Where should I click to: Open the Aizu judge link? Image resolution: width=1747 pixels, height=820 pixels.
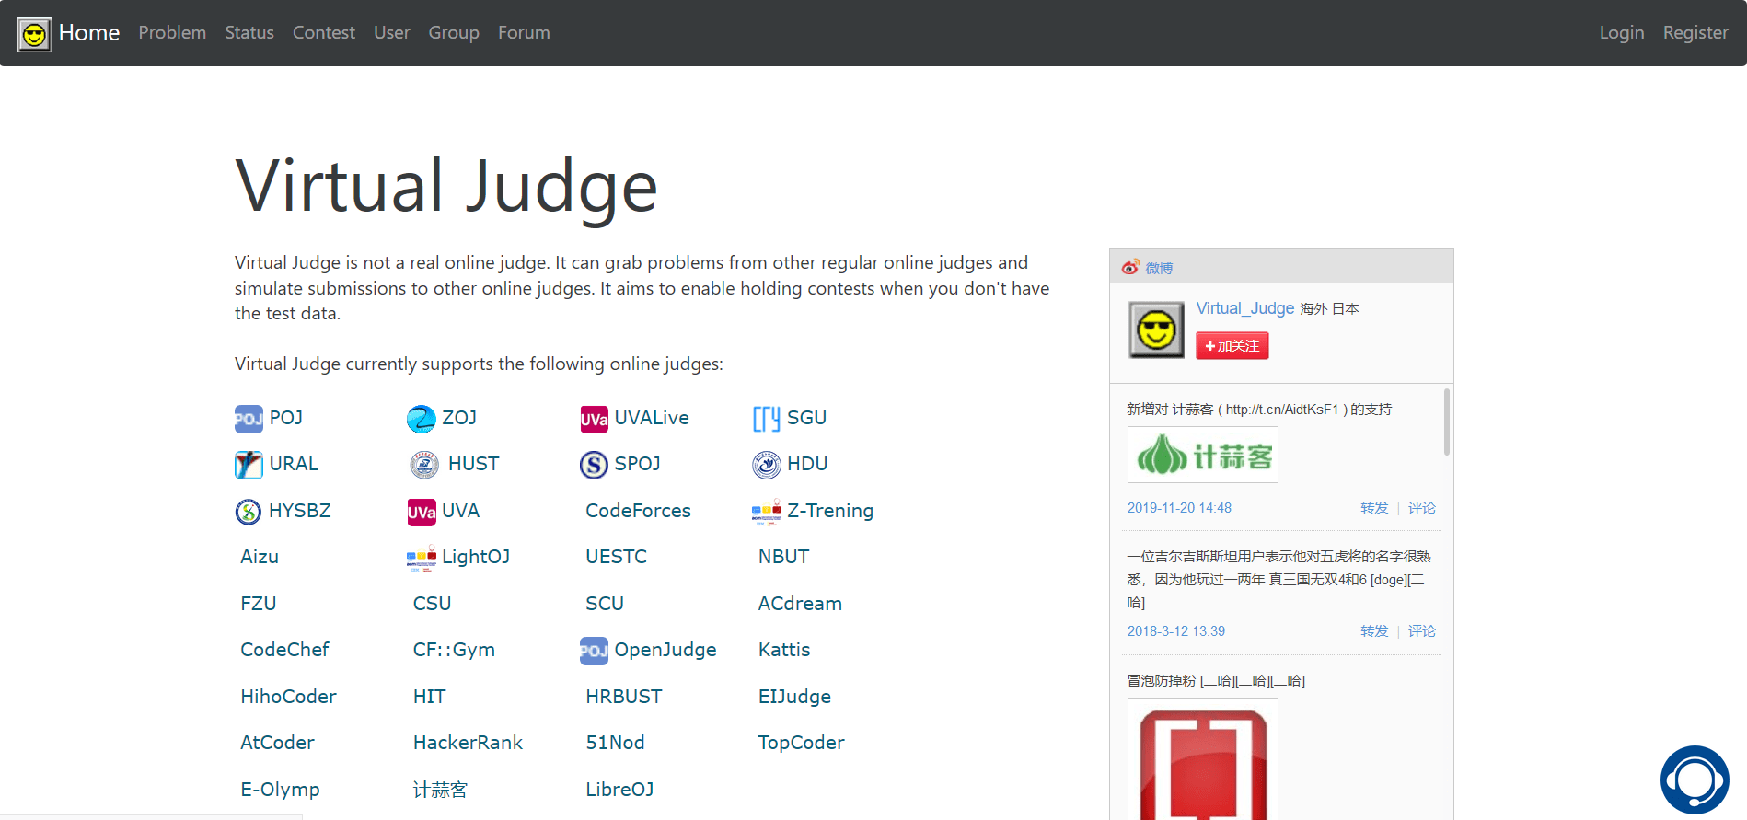(x=259, y=557)
